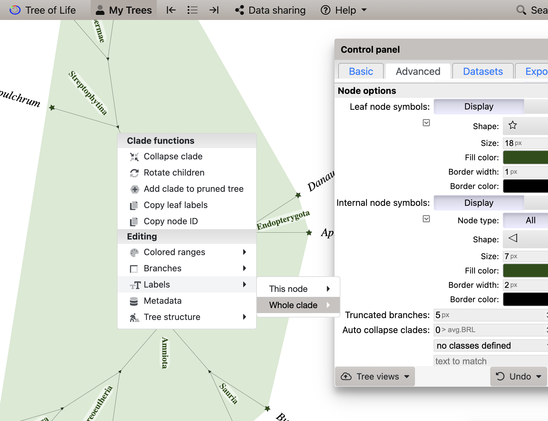Go to last tree arrow icon
Screen dimensions: 548x421
pos(214,10)
